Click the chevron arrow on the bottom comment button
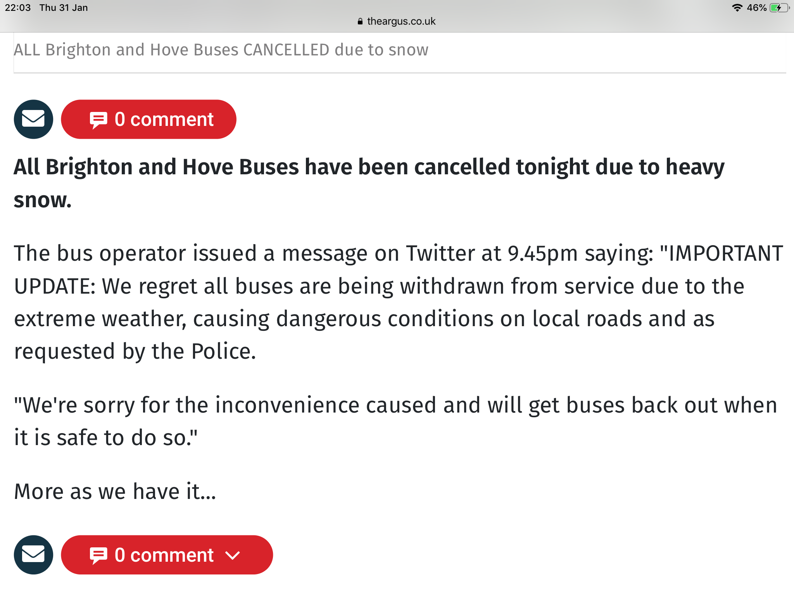794x595 pixels. point(233,555)
